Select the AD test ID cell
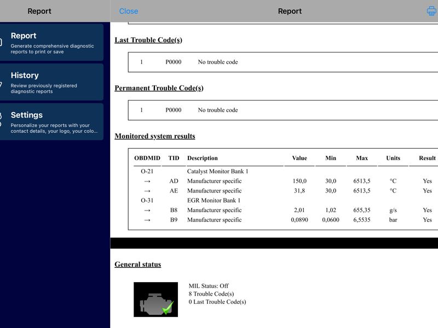The image size is (438, 328). [174, 181]
